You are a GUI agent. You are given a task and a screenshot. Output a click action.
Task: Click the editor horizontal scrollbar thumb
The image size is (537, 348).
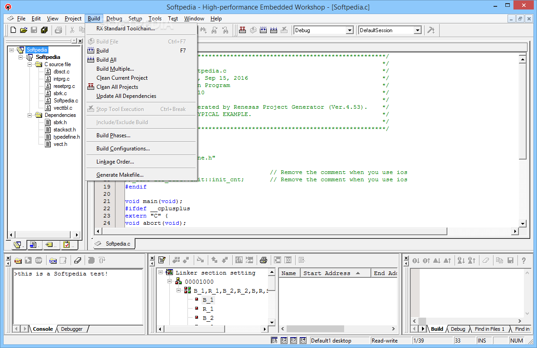point(274,232)
